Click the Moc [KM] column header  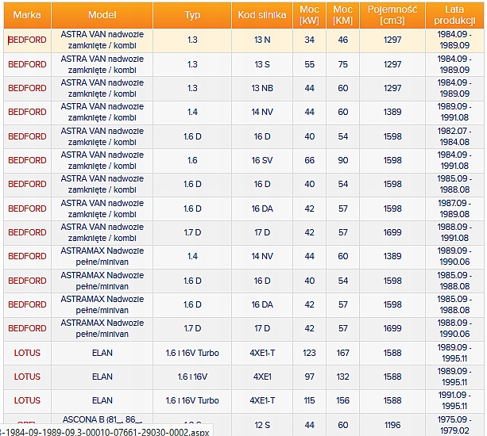[343, 15]
